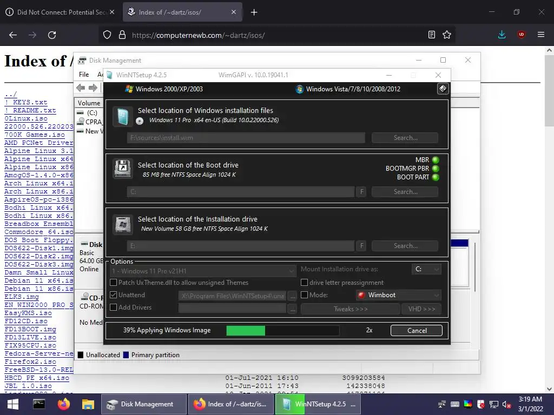Click Search for Installation drive
Screen dimensions: 554x415
tap(405, 246)
